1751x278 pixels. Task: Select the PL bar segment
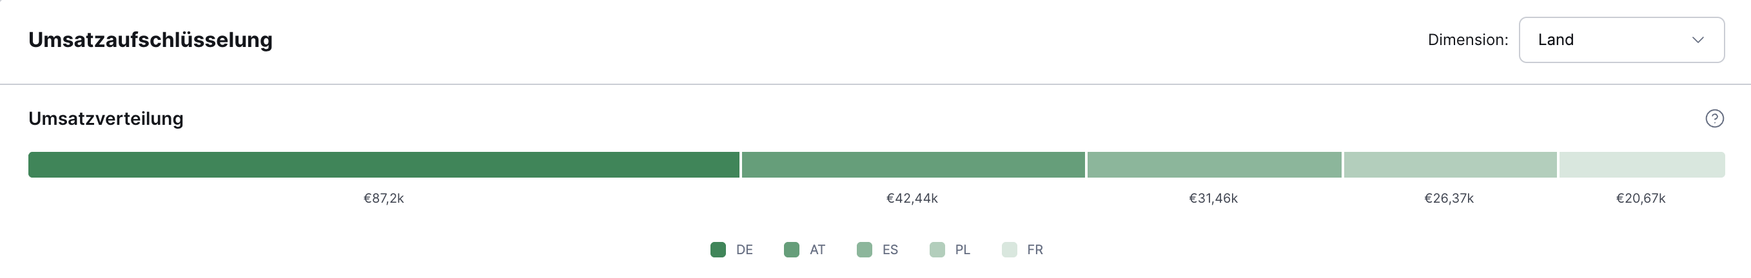pos(1450,165)
